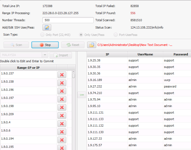
Task: Delete the 1.9.0.194 range entry
Action: point(62,140)
